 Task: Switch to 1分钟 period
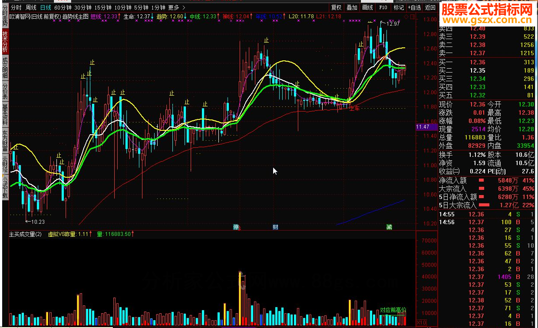coord(158,7)
